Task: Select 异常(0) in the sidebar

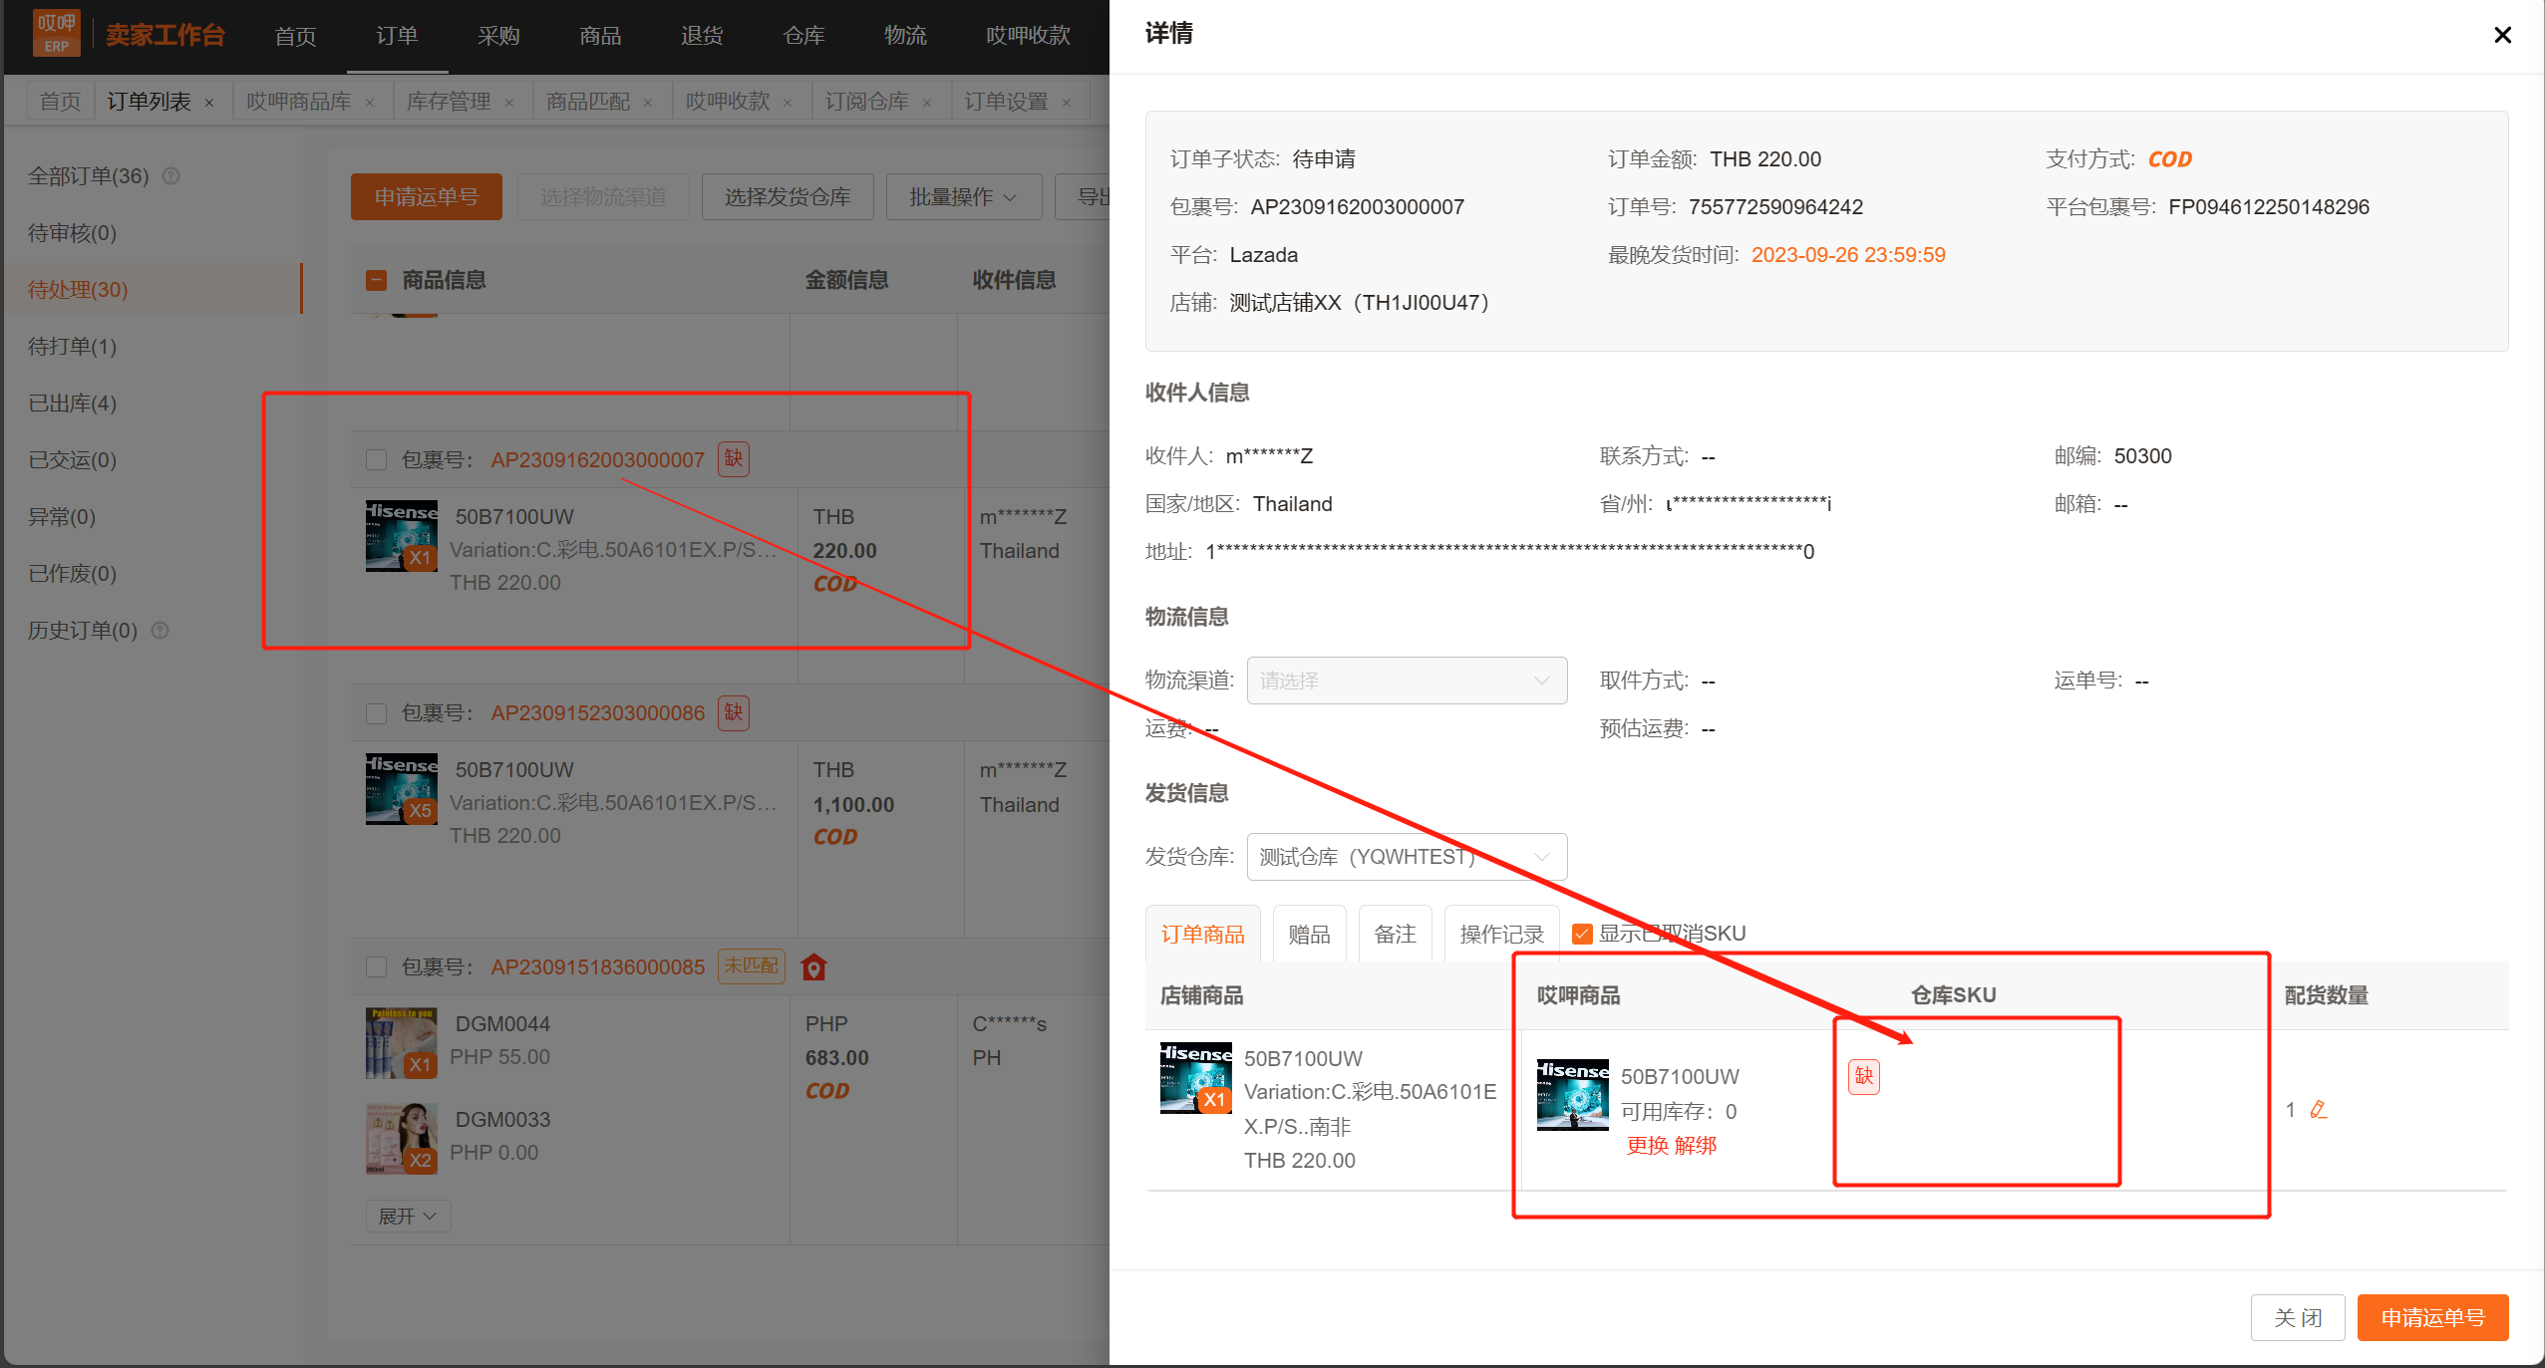Action: coord(62,516)
